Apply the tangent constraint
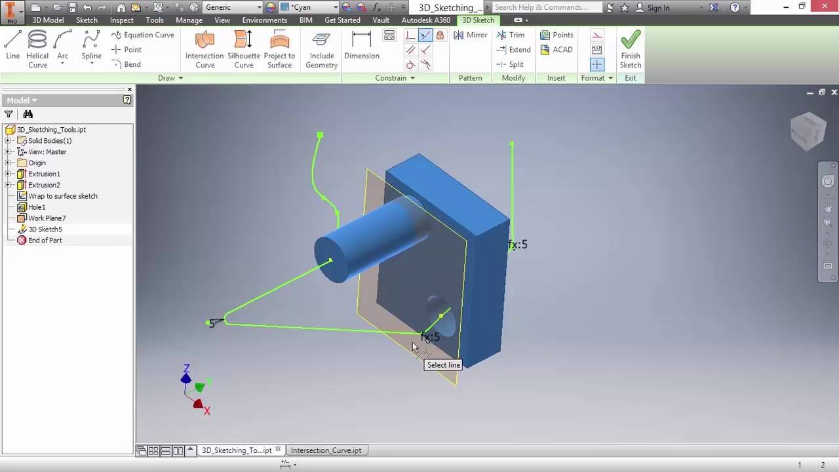This screenshot has height=472, width=839. [x=410, y=64]
